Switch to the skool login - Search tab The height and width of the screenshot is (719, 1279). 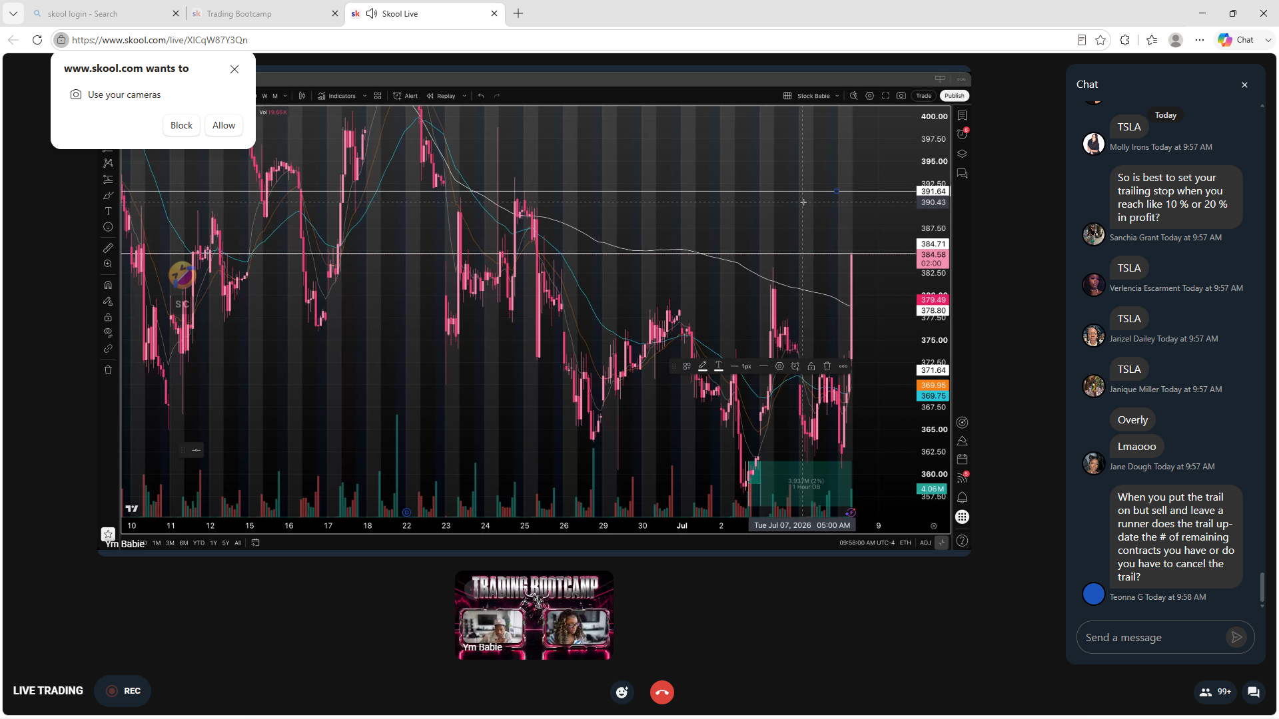[x=105, y=13]
